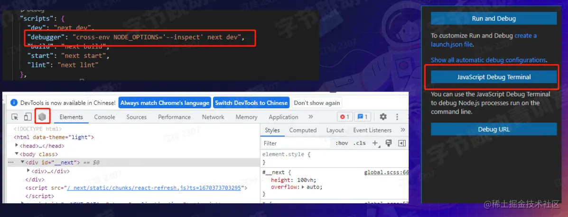This screenshot has height=217, width=568.
Task: Open DevTools settings gear icon
Action: pos(383,117)
